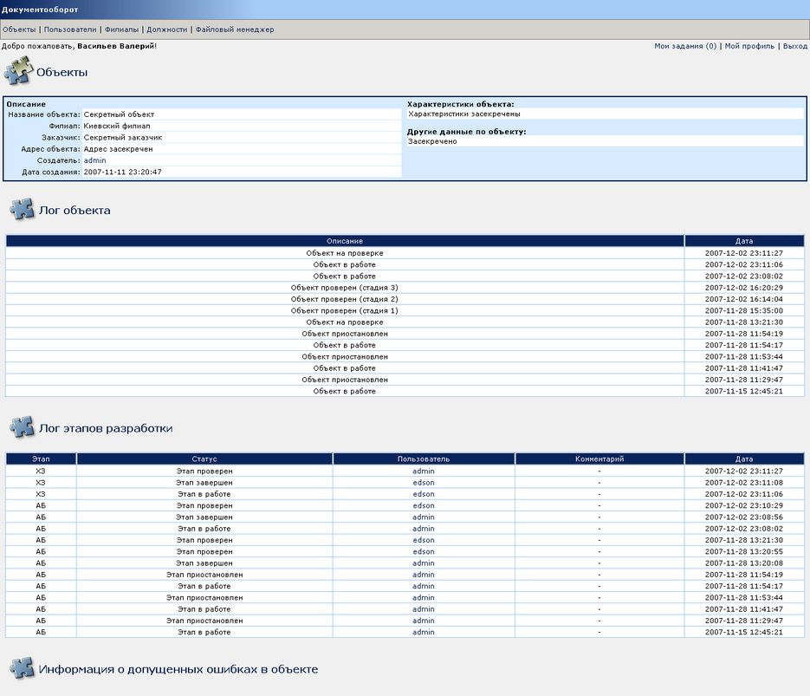The width and height of the screenshot is (810, 696).
Task: Open creator admin link in Описание panel
Action: tap(94, 160)
